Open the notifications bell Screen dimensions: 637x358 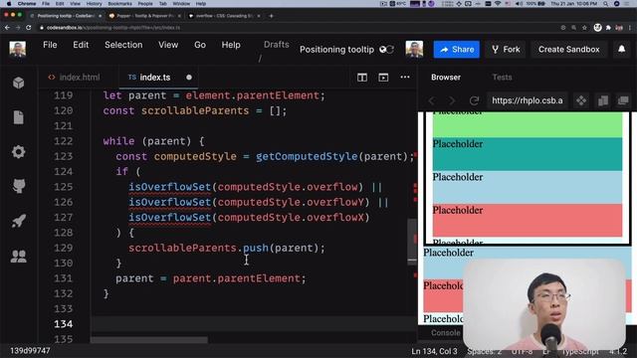[621, 49]
